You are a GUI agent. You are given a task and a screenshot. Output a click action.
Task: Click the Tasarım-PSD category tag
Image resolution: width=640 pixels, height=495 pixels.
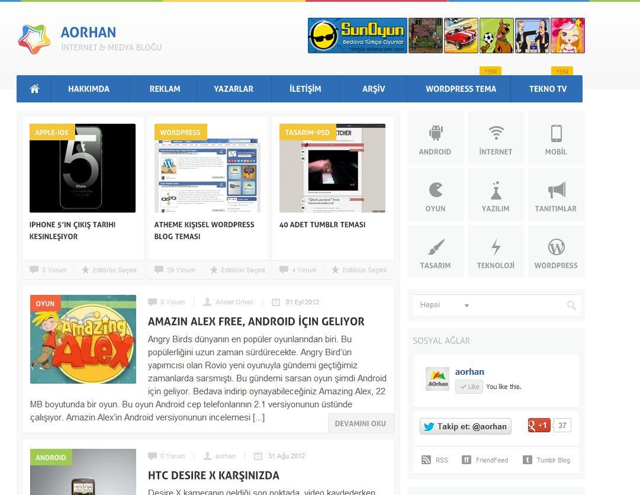coord(307,132)
